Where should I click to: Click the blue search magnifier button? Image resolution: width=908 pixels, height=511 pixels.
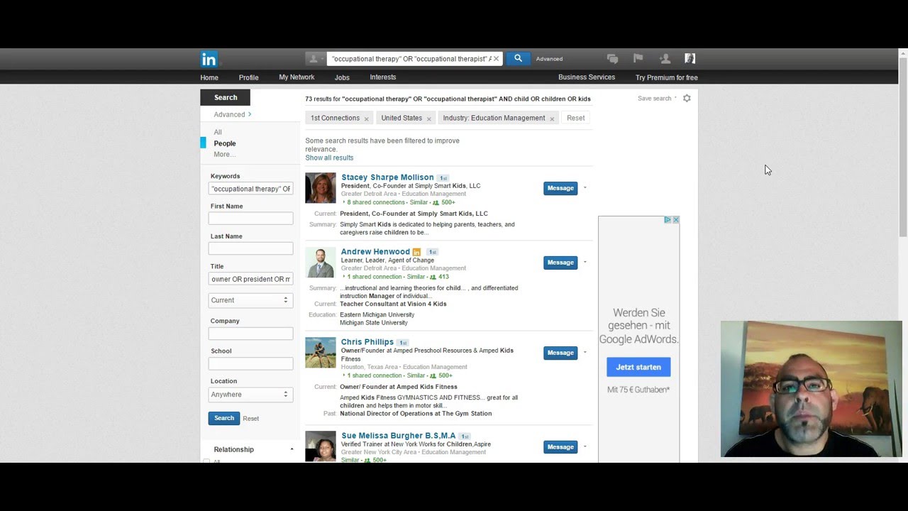518,59
